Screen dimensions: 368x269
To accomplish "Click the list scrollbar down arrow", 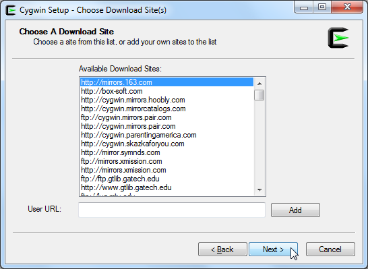I will pos(259,189).
